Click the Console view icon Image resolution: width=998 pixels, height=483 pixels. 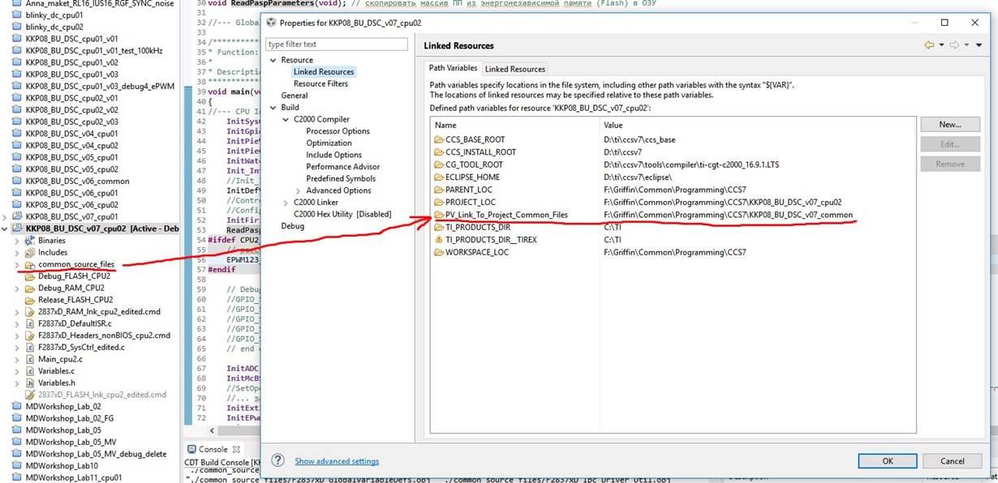coord(192,449)
